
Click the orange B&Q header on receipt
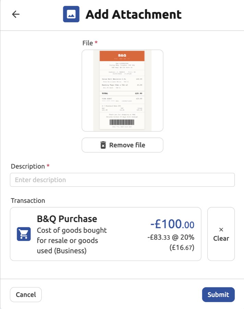click(x=122, y=56)
